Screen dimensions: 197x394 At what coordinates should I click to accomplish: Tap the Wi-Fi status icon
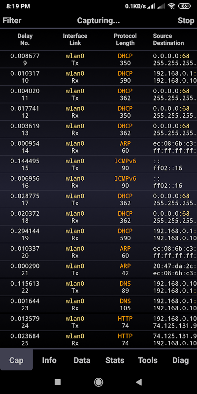pos(171,6)
